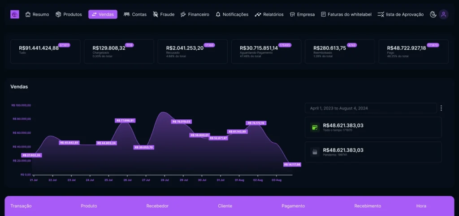Go to the Empresa section
This screenshot has height=216, width=459.
pos(302,14)
